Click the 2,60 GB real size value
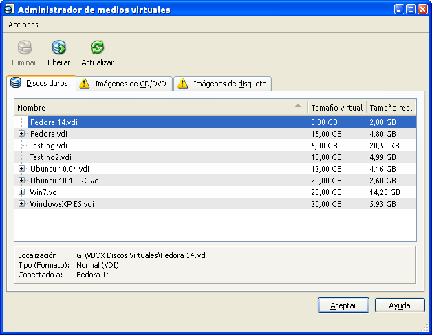This screenshot has width=432, height=335. 382,181
